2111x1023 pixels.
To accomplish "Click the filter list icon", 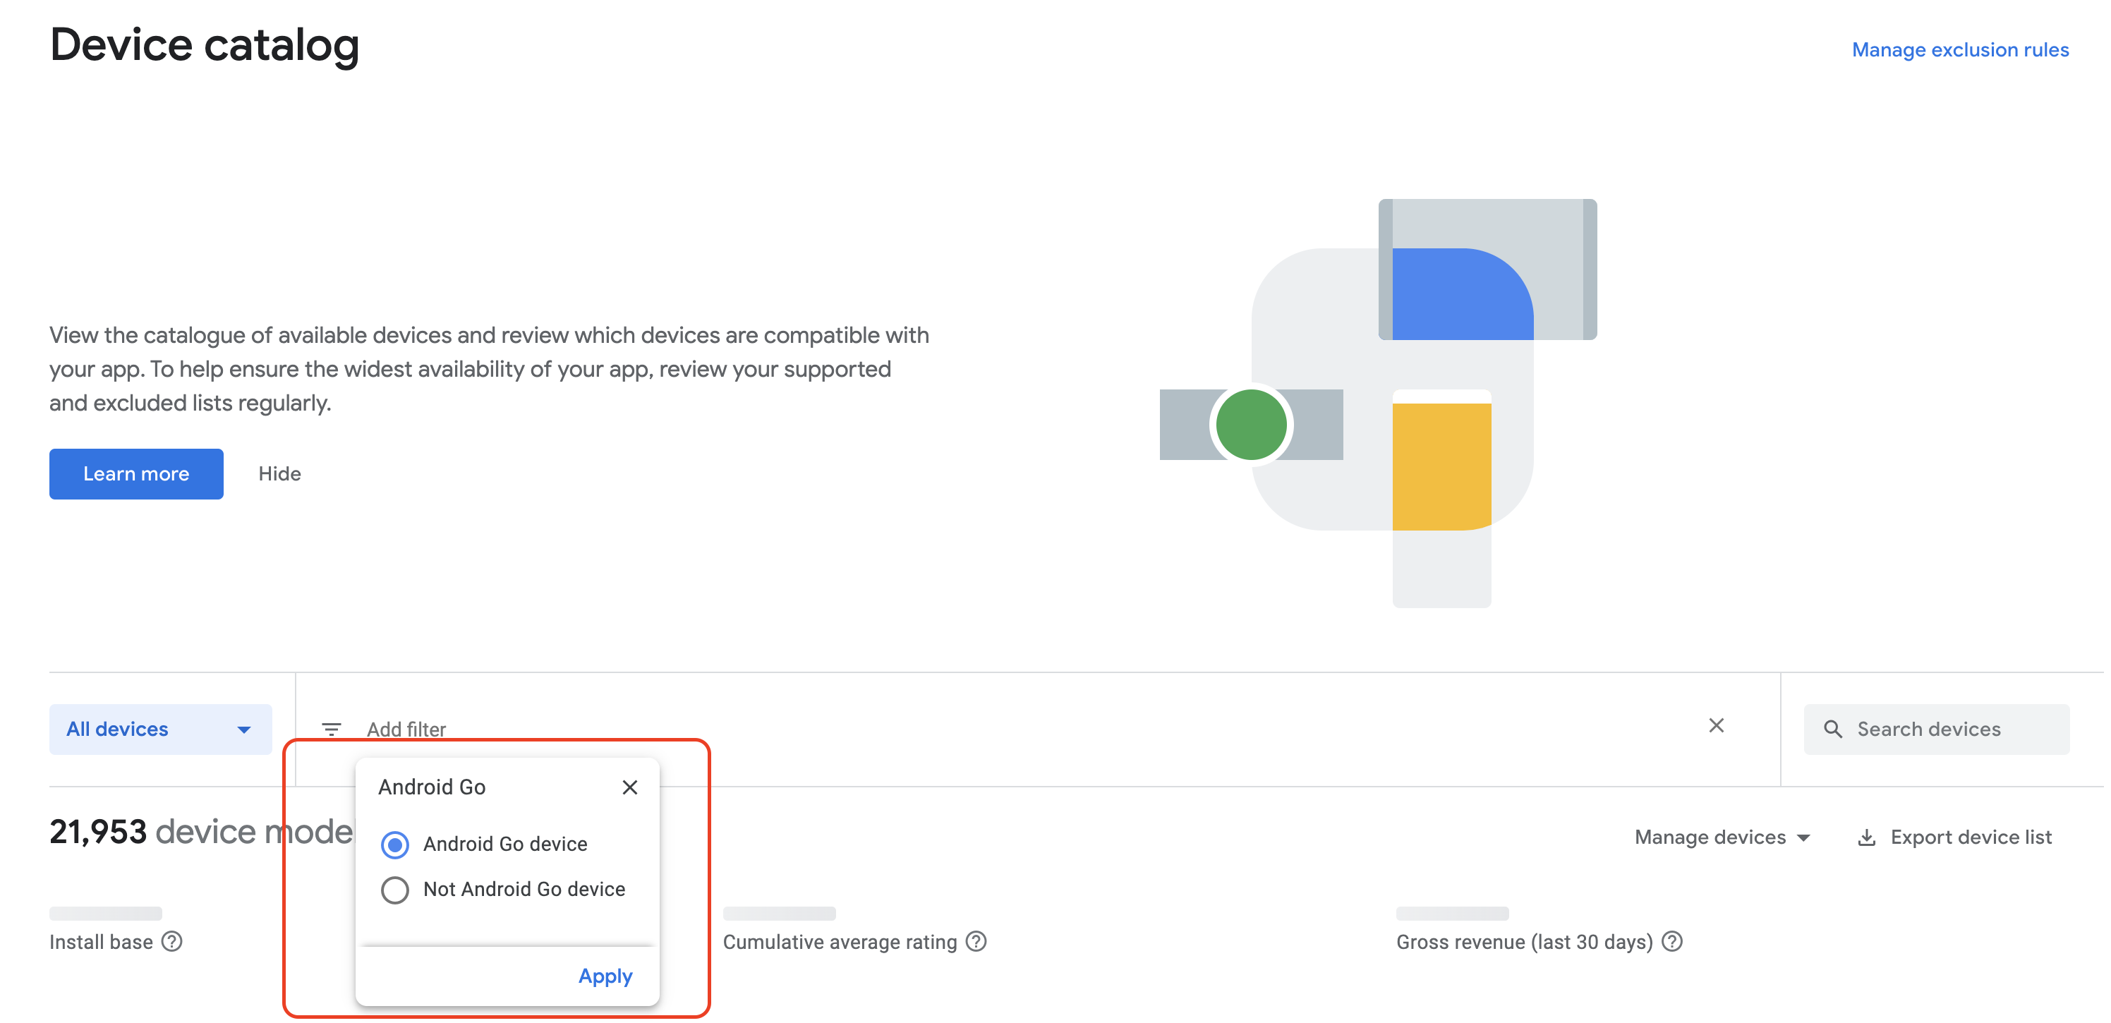I will [331, 729].
